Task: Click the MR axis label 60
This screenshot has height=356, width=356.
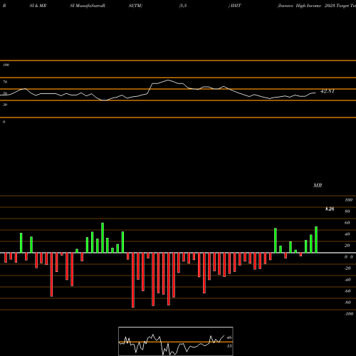Action: pyautogui.click(x=347, y=223)
